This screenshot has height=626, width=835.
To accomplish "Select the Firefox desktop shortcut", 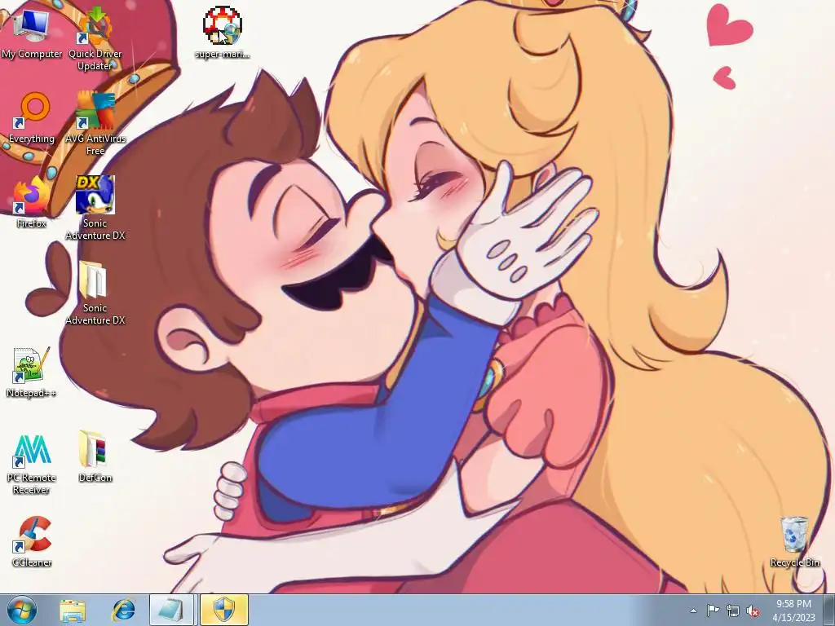I will [32, 202].
